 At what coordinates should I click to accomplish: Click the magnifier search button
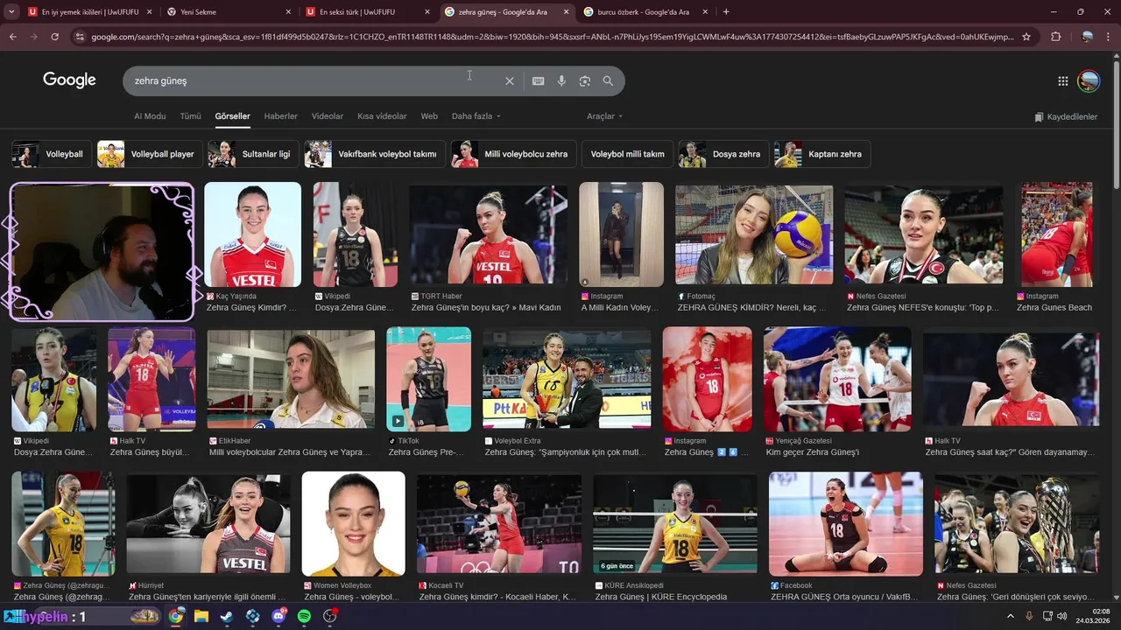(x=608, y=80)
